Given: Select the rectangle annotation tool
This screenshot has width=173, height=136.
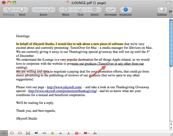Looking at the screenshot, I should [20, 133].
